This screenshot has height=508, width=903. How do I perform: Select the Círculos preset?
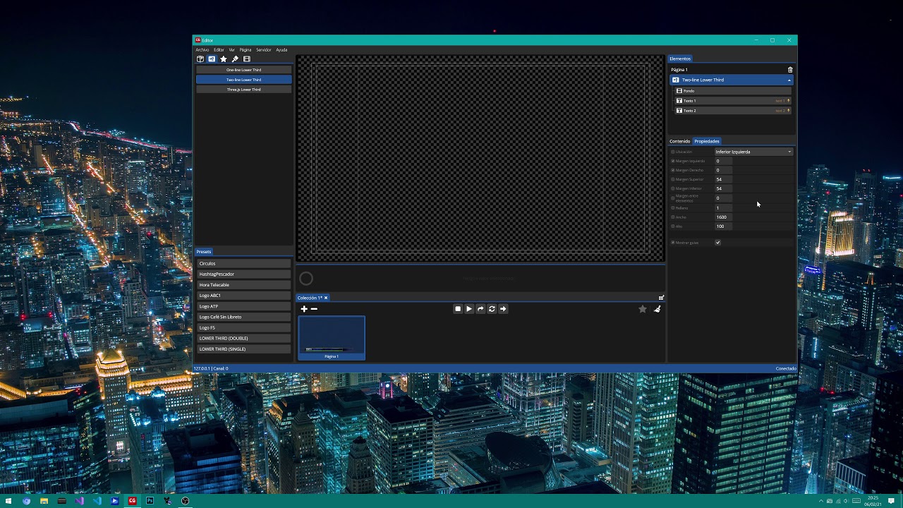coord(243,264)
